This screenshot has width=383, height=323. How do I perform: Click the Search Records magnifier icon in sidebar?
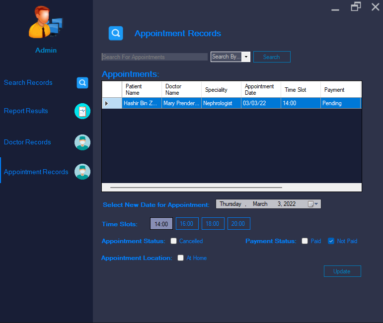point(82,83)
